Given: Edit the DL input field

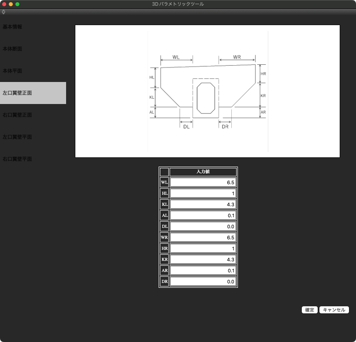Looking at the screenshot, I should point(203,227).
